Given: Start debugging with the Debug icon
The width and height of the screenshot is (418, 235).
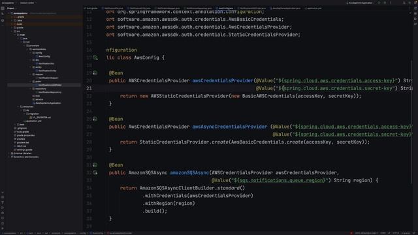Looking at the screenshot, I should [x=385, y=3].
